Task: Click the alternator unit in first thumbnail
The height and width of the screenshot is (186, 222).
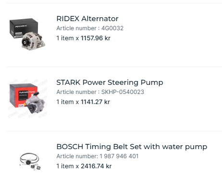Action: tap(33, 41)
